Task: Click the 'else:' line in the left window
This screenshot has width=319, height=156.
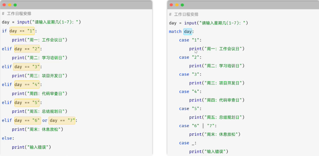Action: 8,138
